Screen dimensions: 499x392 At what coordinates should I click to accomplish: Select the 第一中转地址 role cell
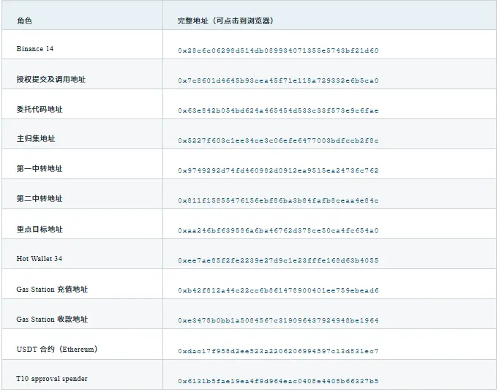click(82, 164)
